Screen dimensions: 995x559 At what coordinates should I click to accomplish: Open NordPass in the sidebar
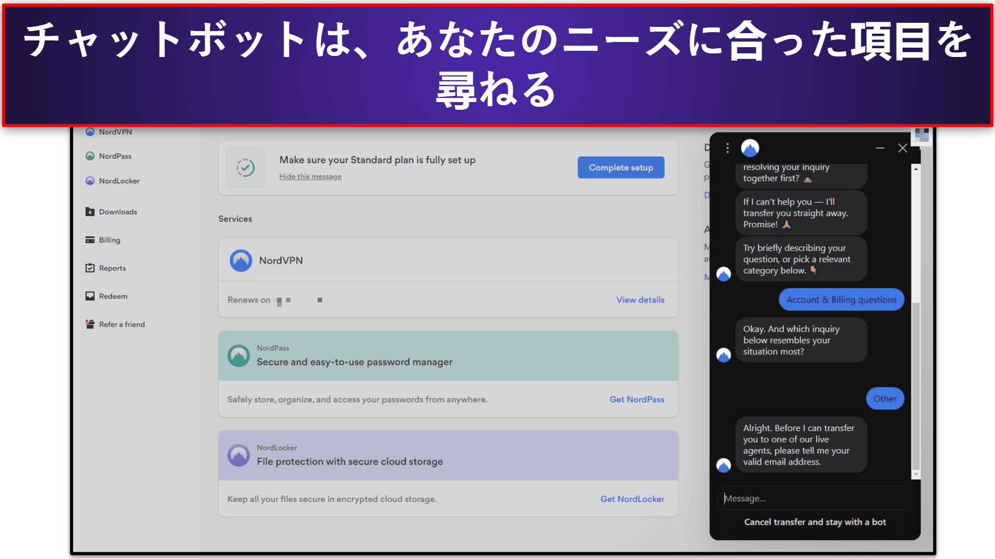(x=115, y=156)
